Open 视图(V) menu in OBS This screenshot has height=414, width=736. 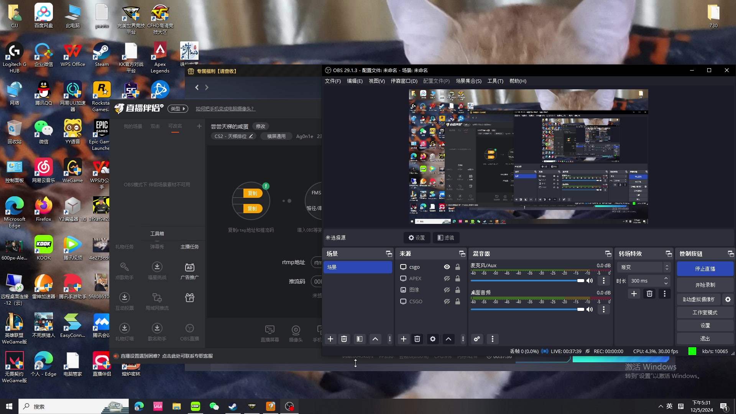coord(376,81)
